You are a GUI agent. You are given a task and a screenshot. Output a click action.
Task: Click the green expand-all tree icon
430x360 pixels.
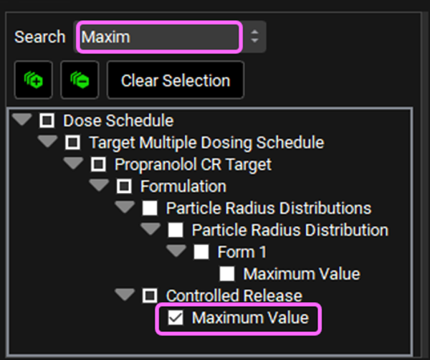tap(33, 80)
